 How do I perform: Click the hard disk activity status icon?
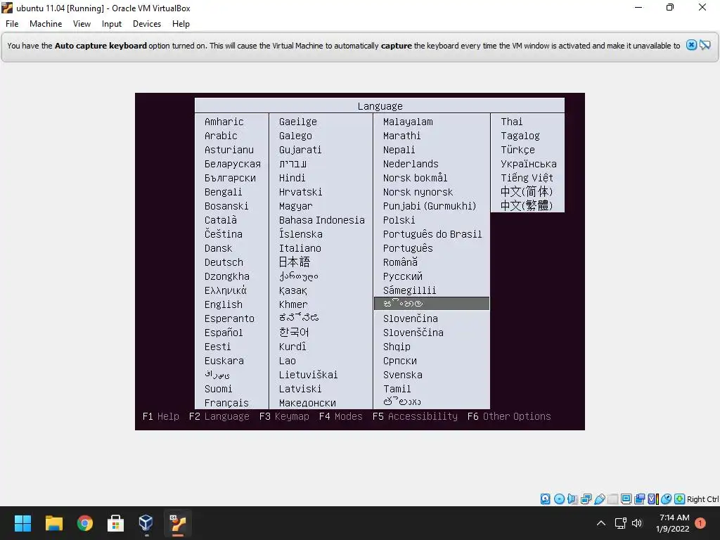(545, 499)
